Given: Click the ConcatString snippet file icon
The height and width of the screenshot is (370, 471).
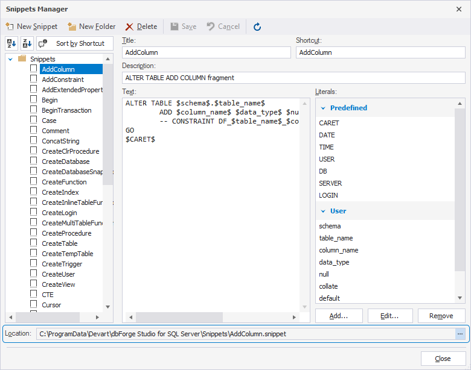Looking at the screenshot, I should tap(34, 140).
